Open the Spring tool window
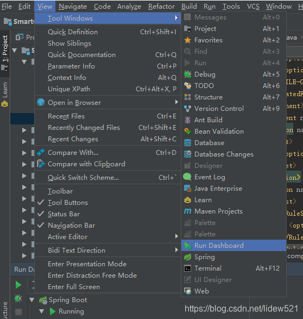Image resolution: width=303 pixels, height=319 pixels. 233,257
